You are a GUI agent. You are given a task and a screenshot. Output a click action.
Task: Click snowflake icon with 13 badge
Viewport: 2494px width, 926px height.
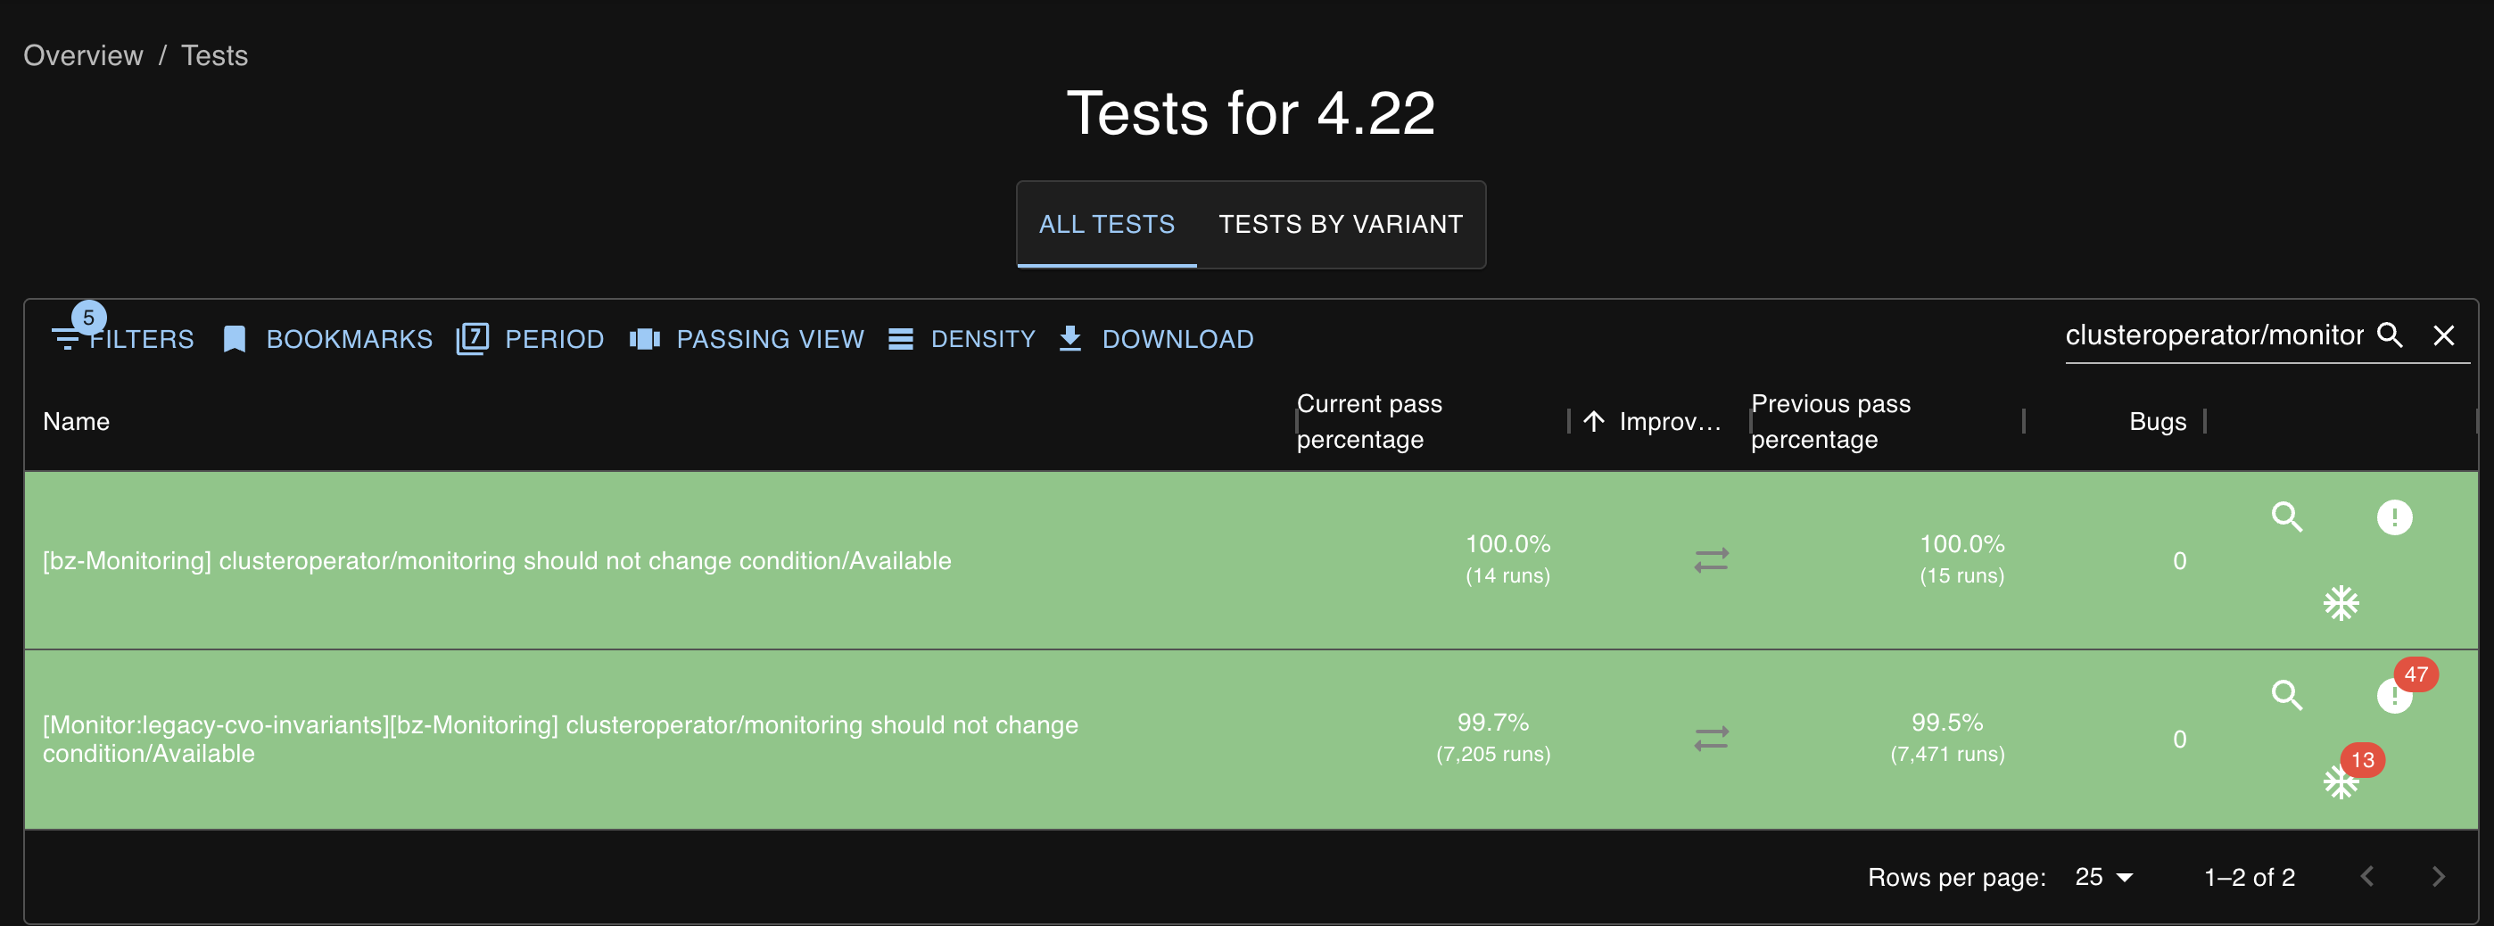click(x=2341, y=781)
